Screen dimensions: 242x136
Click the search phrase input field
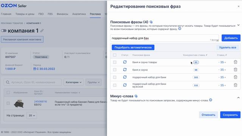point(164,38)
